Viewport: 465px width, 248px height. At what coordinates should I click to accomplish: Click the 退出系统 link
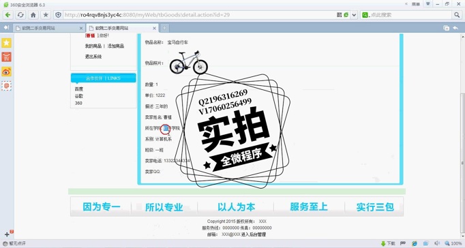pos(93,57)
